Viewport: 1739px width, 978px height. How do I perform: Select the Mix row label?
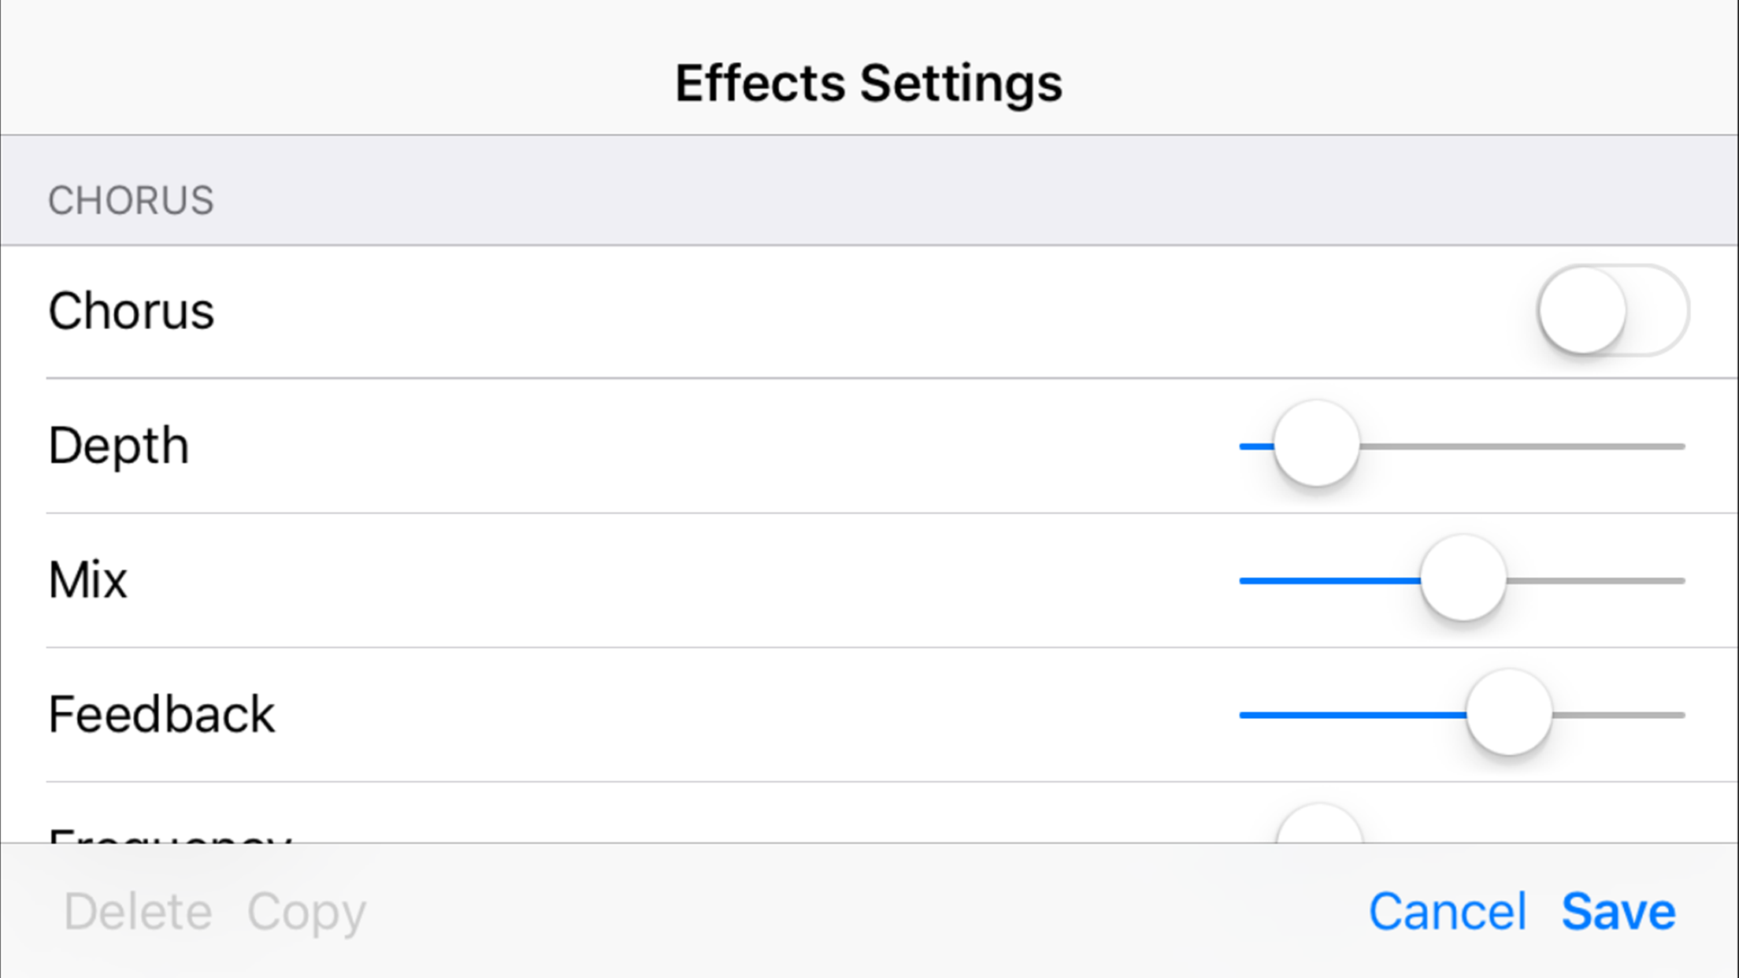pyautogui.click(x=87, y=580)
